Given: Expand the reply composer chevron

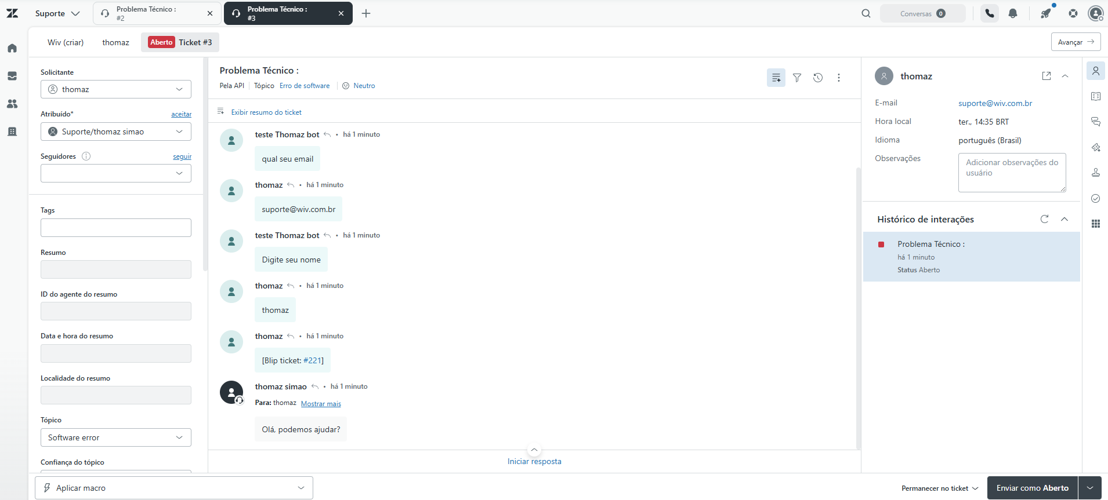Looking at the screenshot, I should (534, 450).
